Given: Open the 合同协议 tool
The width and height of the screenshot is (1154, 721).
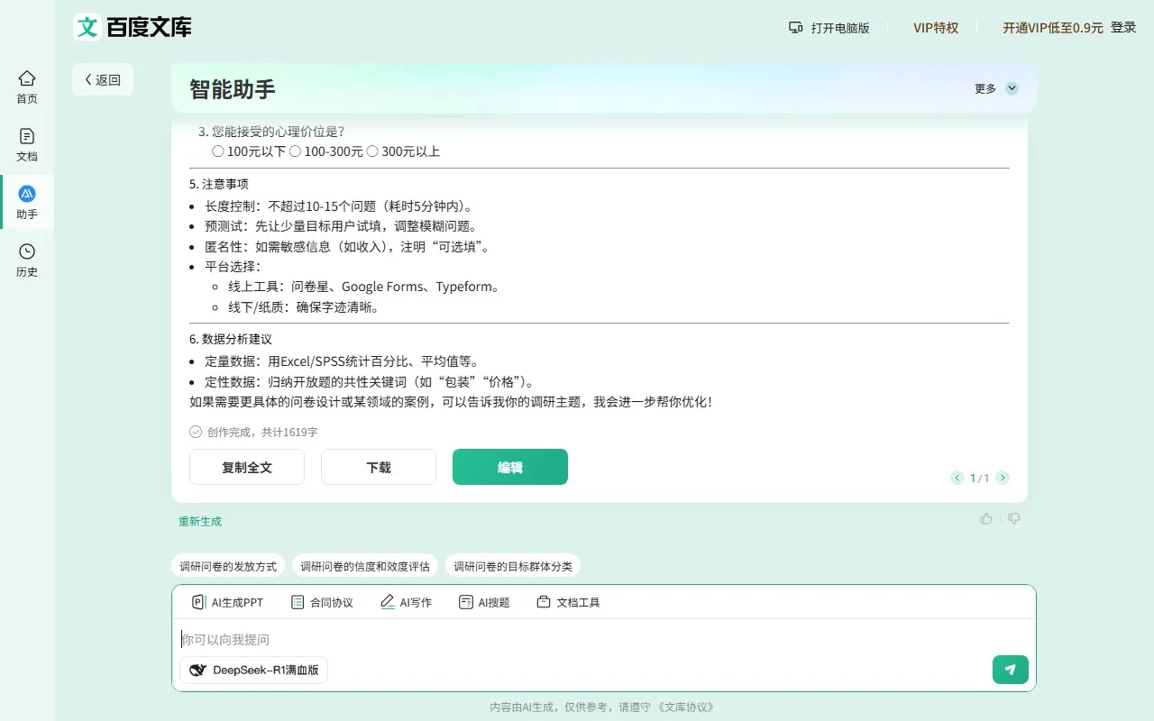Looking at the screenshot, I should point(322,602).
